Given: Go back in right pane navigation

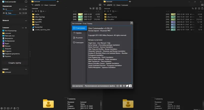Looking at the screenshot, I should [x=105, y=11].
